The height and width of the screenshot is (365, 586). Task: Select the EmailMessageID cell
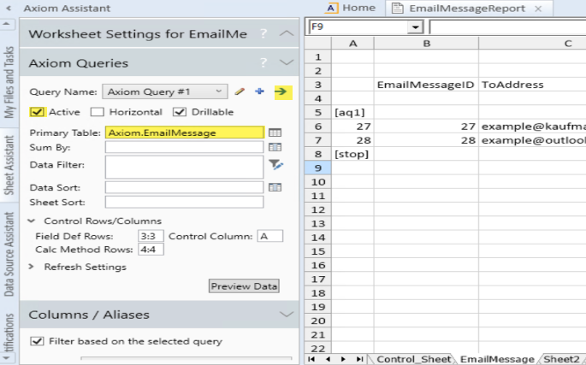tap(426, 85)
